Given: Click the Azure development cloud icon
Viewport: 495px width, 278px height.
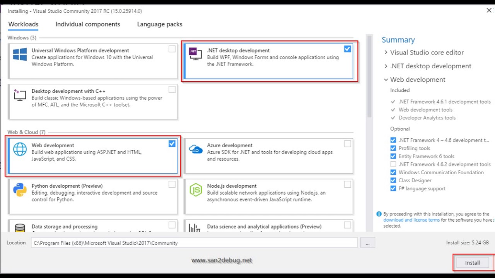Looking at the screenshot, I should pos(196,149).
